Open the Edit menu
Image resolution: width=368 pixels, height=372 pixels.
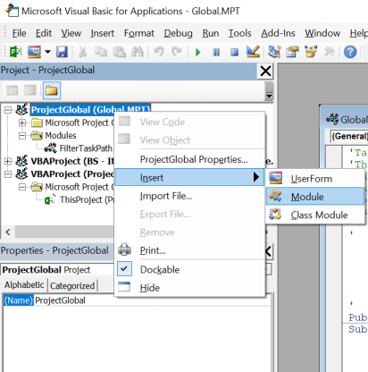coord(44,33)
